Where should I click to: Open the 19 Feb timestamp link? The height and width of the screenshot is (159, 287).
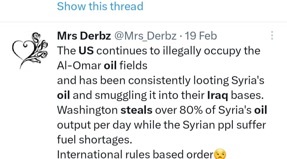click(201, 36)
